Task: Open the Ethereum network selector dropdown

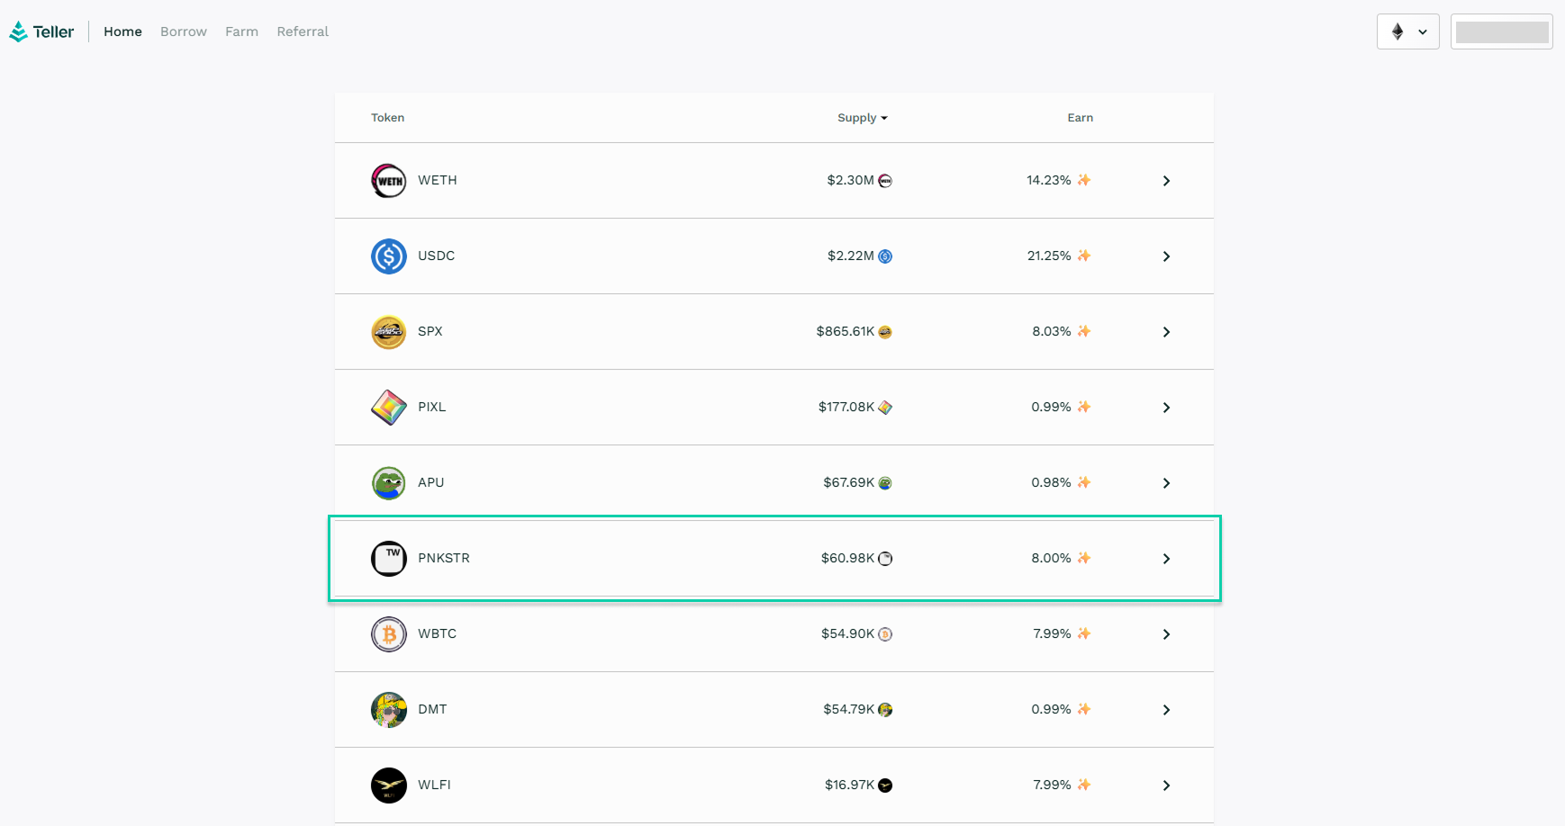Action: coord(1407,31)
